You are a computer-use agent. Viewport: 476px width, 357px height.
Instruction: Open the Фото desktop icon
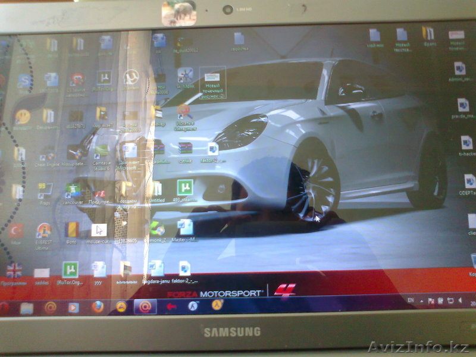pyautogui.click(x=72, y=230)
